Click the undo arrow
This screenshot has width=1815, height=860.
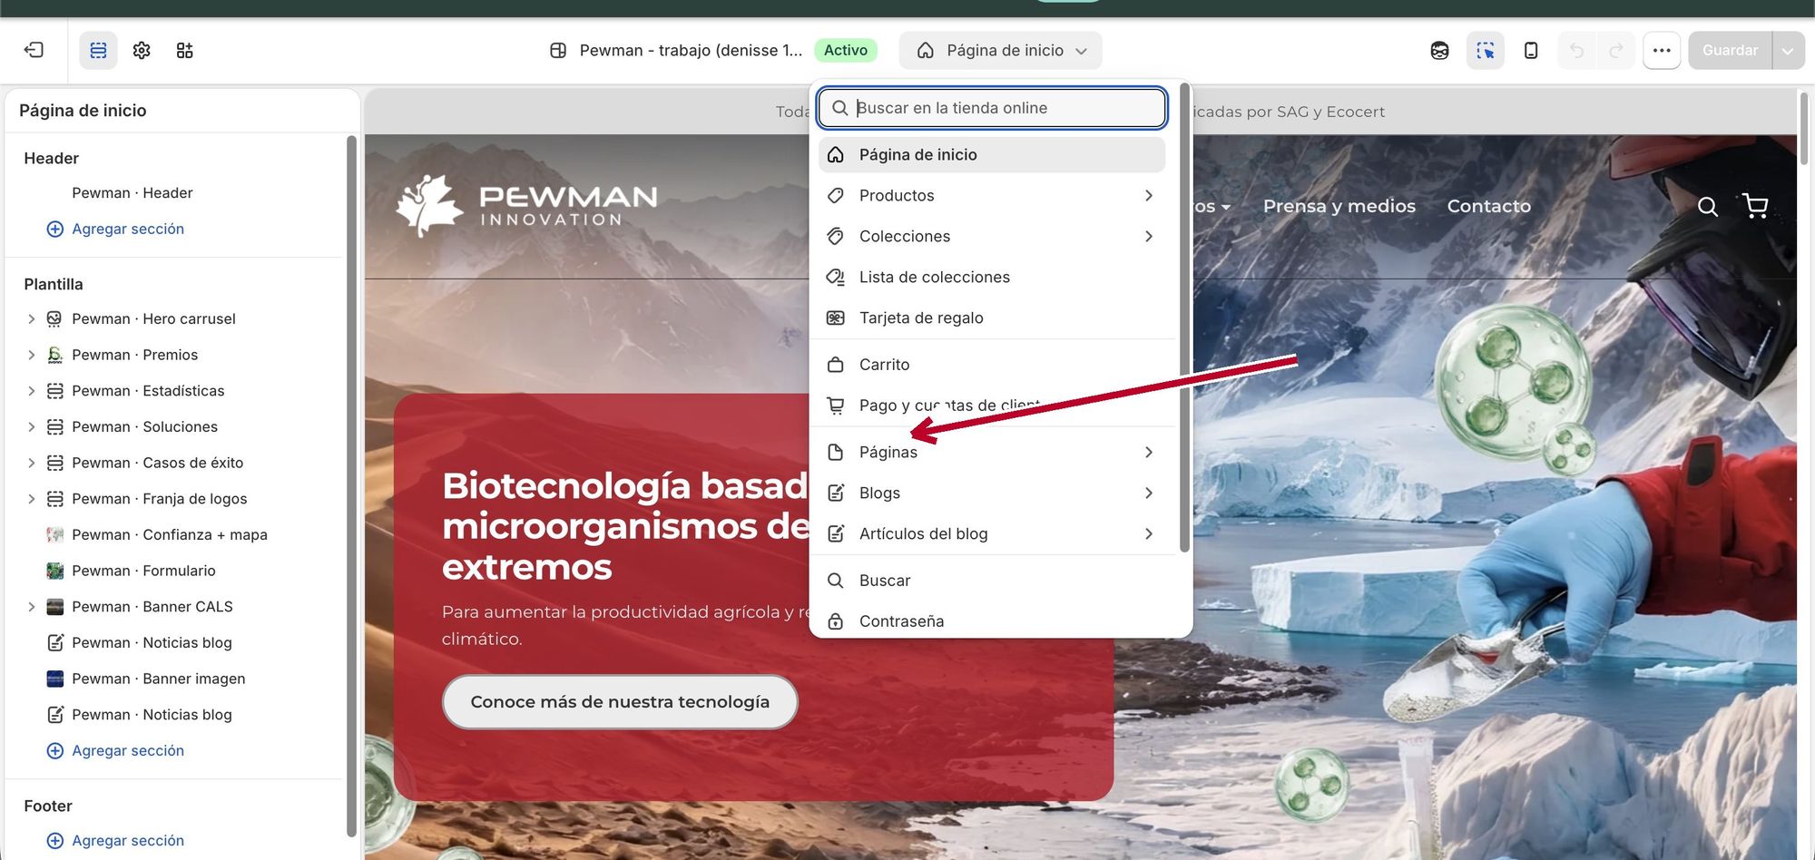pyautogui.click(x=1577, y=50)
